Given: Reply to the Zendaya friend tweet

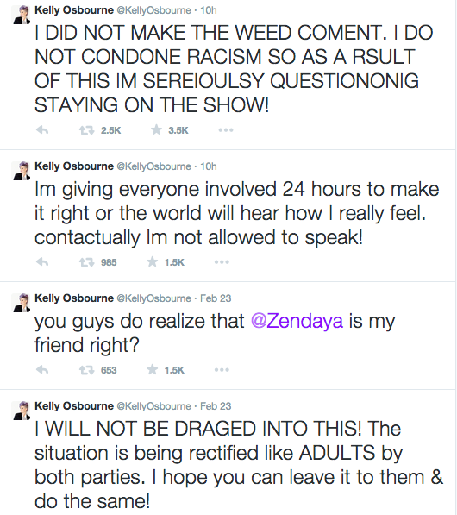Looking at the screenshot, I should [x=42, y=370].
